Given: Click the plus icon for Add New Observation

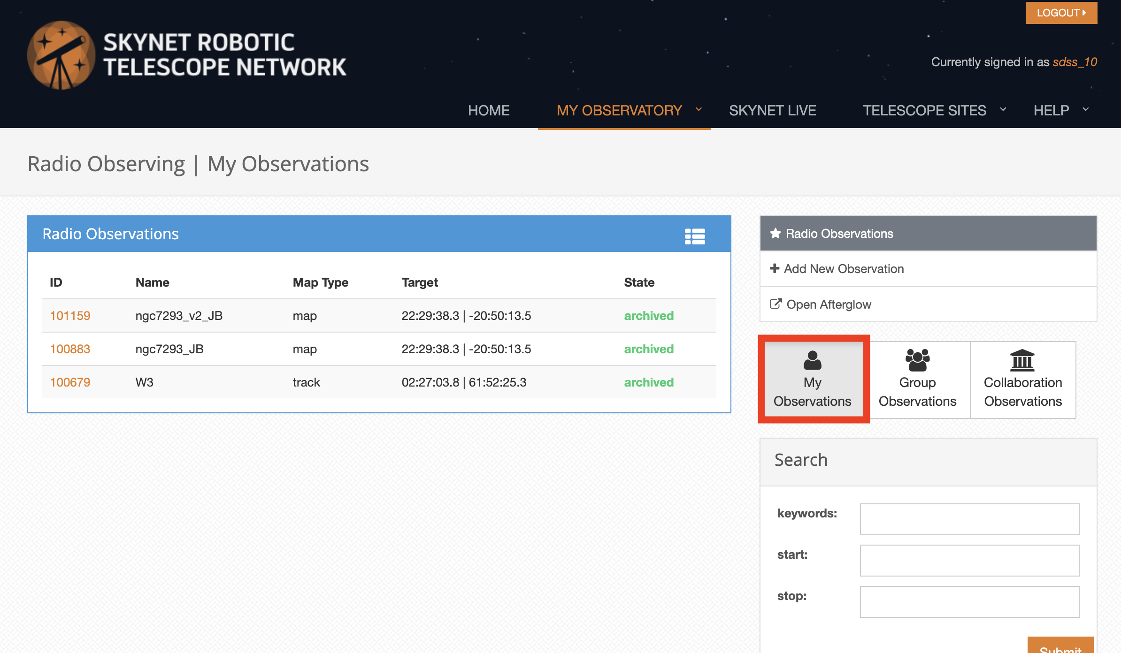Looking at the screenshot, I should (x=775, y=268).
